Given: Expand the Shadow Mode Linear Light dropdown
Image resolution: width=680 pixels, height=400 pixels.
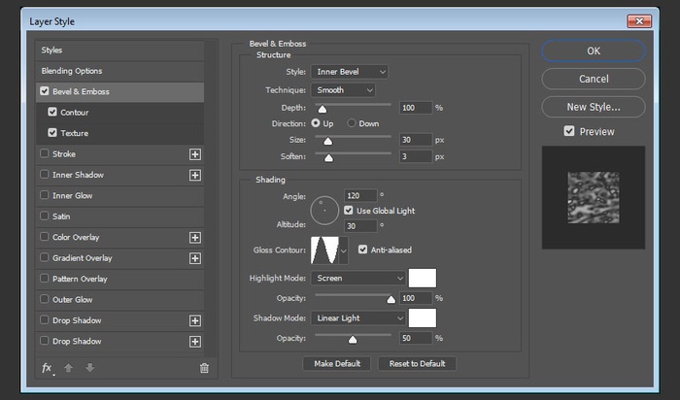Looking at the screenshot, I should point(358,317).
